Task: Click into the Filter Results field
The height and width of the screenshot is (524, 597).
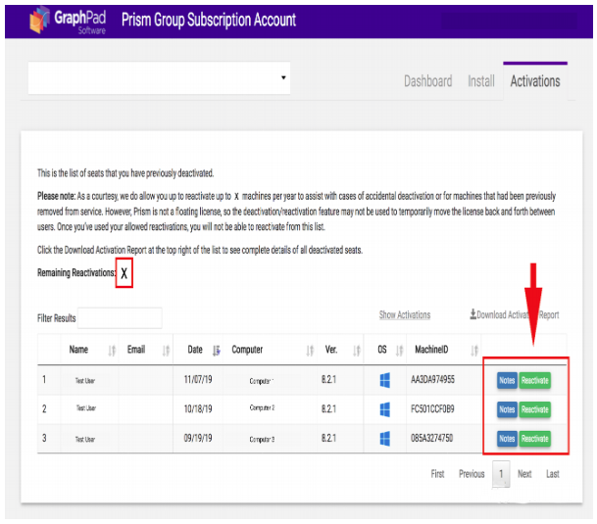Action: coord(120,318)
